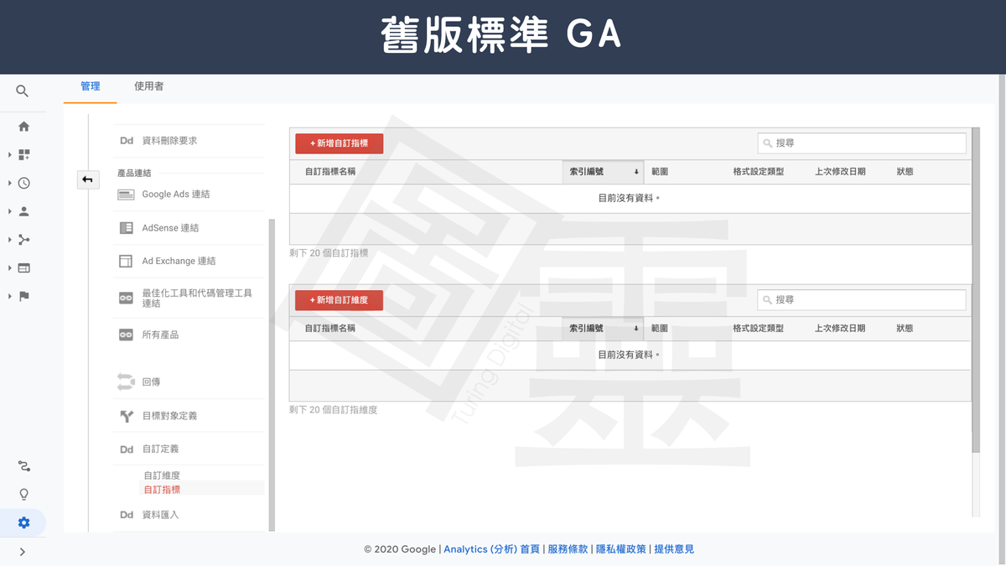The width and height of the screenshot is (1006, 566).
Task: Open Ad Exchange 連結 menu entry
Action: click(179, 261)
